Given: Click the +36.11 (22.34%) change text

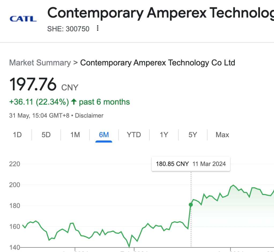Looking at the screenshot, I should (39, 102).
